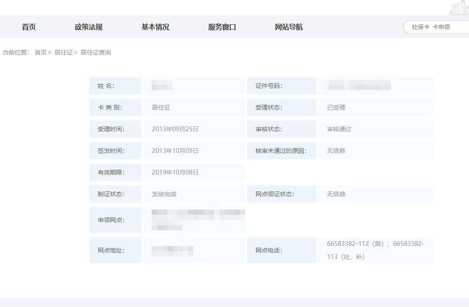Follow the 首页 breadcrumb link
Viewport: 469px width, 307px height.
(x=41, y=52)
